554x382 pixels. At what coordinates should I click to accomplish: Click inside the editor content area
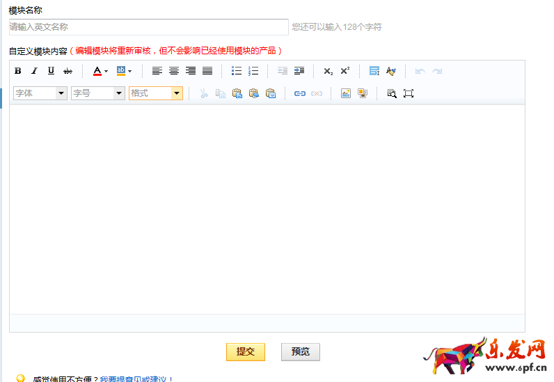tap(267, 209)
